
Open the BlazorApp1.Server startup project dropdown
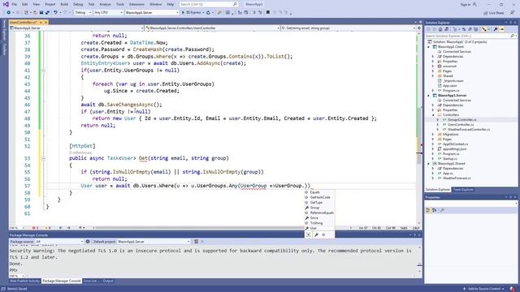point(152,13)
